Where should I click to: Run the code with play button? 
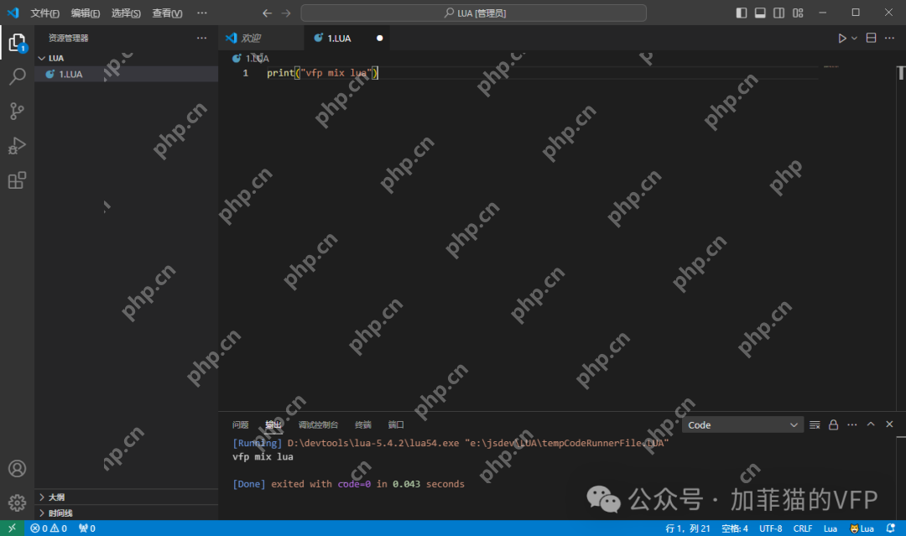(842, 38)
